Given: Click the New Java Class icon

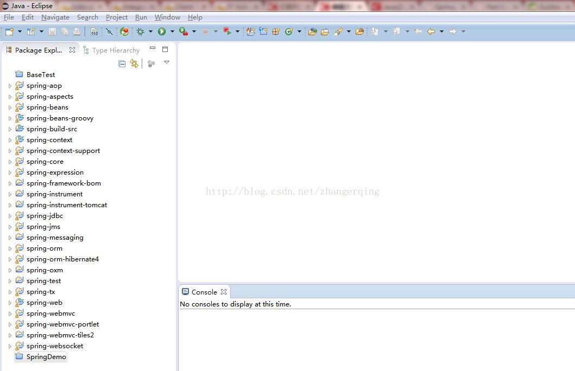Looking at the screenshot, I should click(289, 31).
